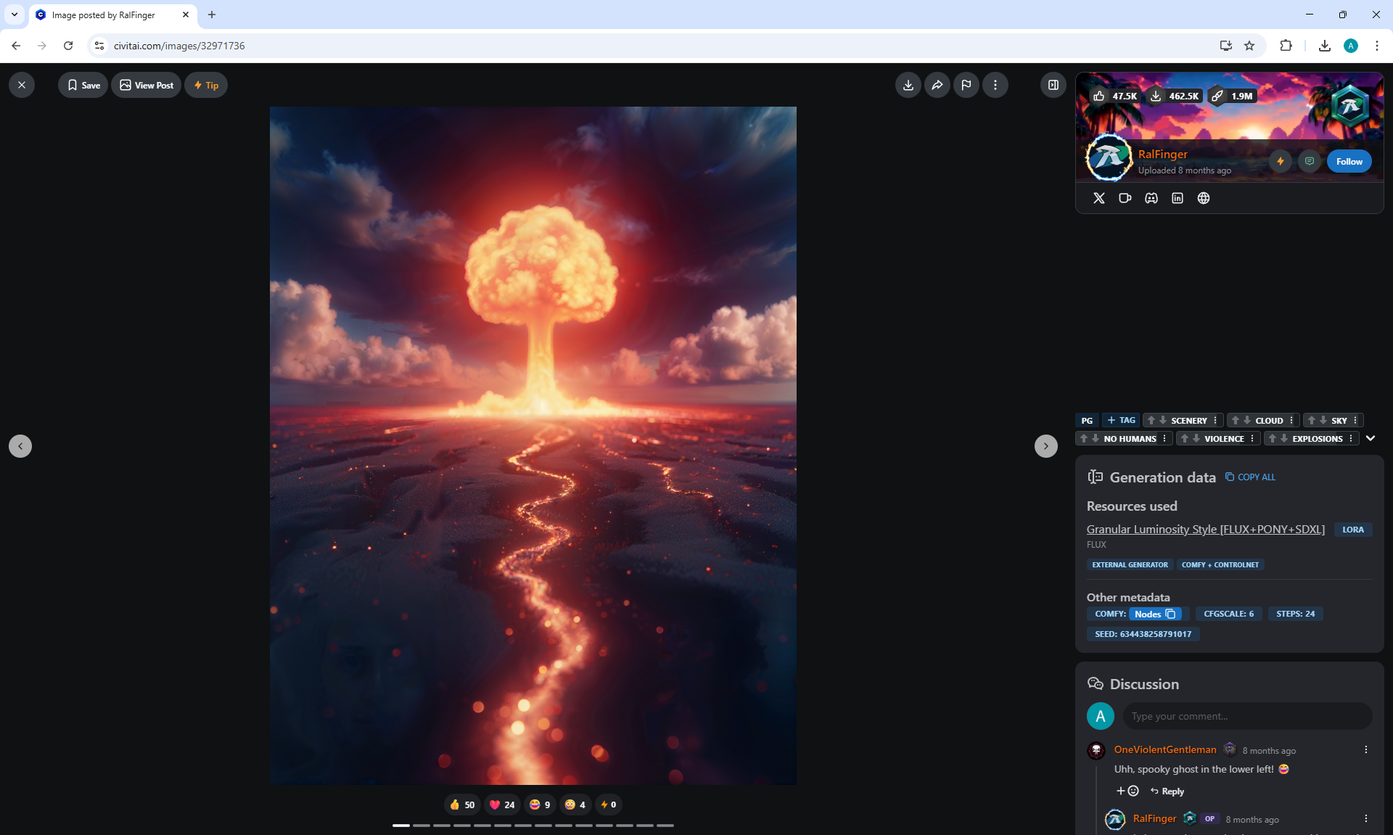Image resolution: width=1393 pixels, height=835 pixels.
Task: Open the SCENERY tag options menu
Action: click(x=1215, y=420)
